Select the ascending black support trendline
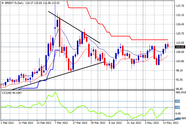The height and width of the screenshot is (126, 186). pos(58,76)
